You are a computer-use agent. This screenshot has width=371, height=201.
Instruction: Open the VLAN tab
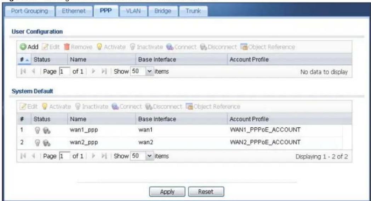(133, 11)
